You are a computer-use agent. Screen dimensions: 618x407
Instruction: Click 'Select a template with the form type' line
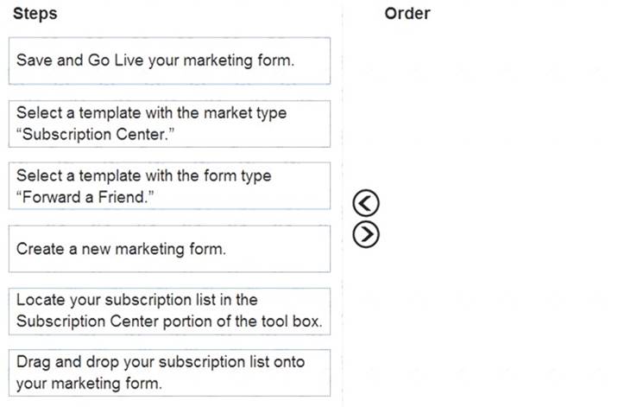click(x=144, y=175)
